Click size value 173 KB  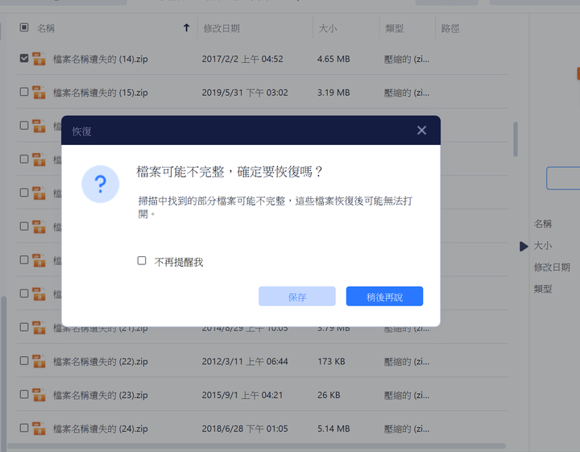click(331, 362)
